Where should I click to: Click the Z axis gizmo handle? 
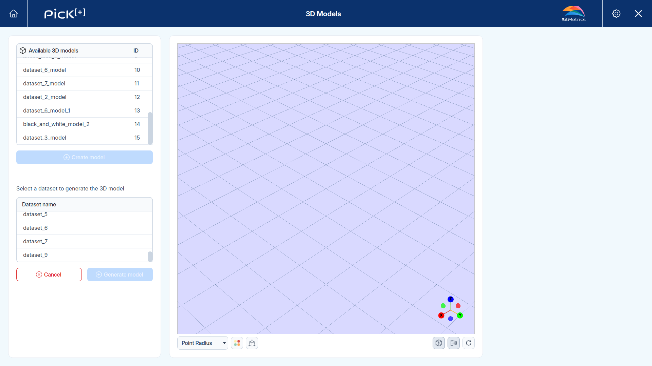(x=451, y=299)
